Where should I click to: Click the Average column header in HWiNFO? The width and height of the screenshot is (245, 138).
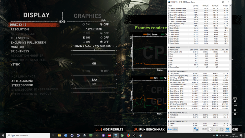(226, 6)
